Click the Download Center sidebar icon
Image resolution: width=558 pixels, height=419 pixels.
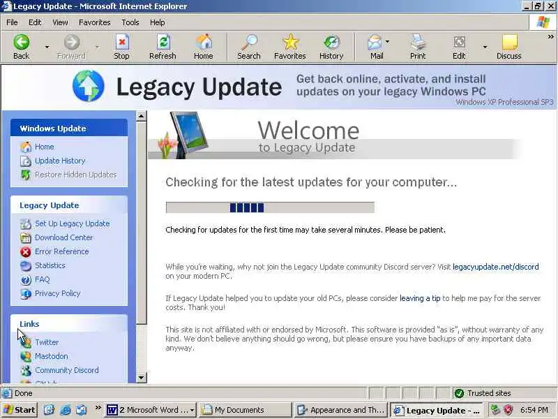26,237
